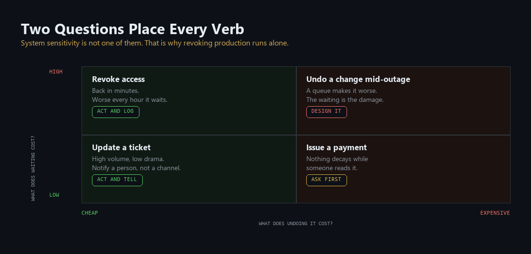Select the Undo a change mid-outage heading
531x254 pixels.
358,79
